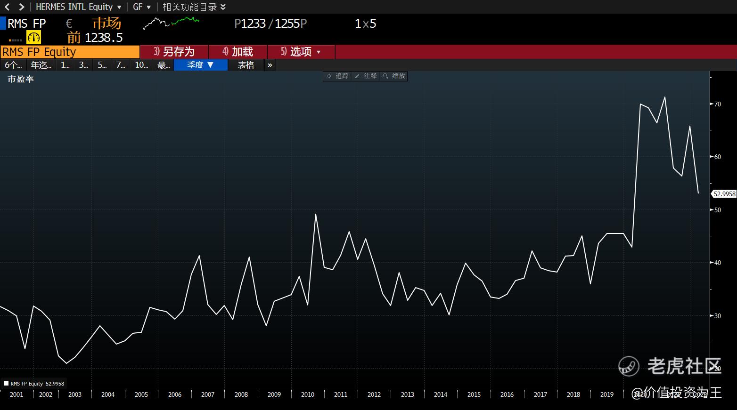737x410 pixels.
Task: Select the 6个... time range tab
Action: pos(13,65)
